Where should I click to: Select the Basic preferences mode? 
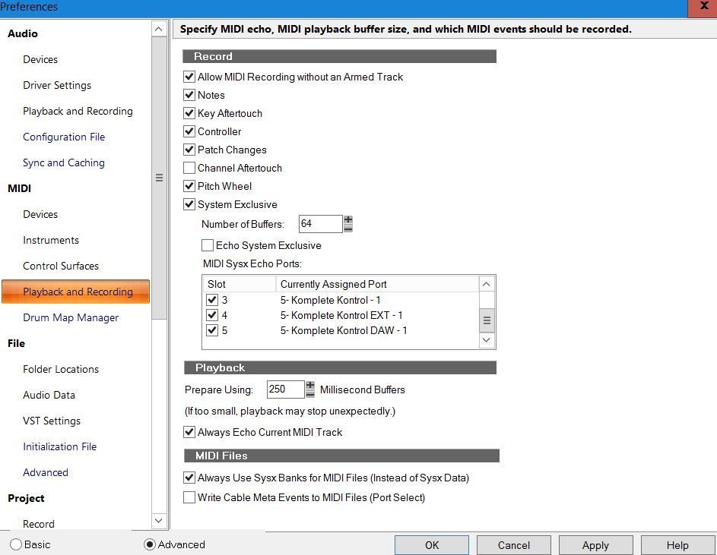[16, 544]
